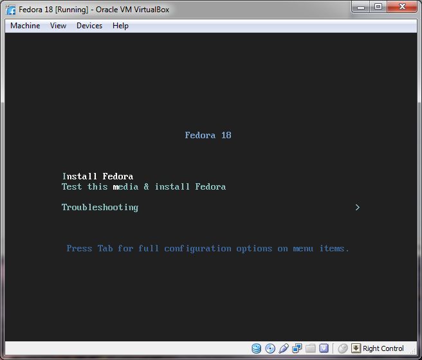The image size is (422, 360).
Task: Open the View menu
Action: 58,26
